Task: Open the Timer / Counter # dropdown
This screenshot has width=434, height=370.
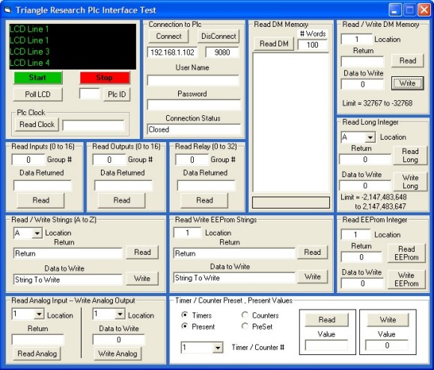Action: click(218, 348)
